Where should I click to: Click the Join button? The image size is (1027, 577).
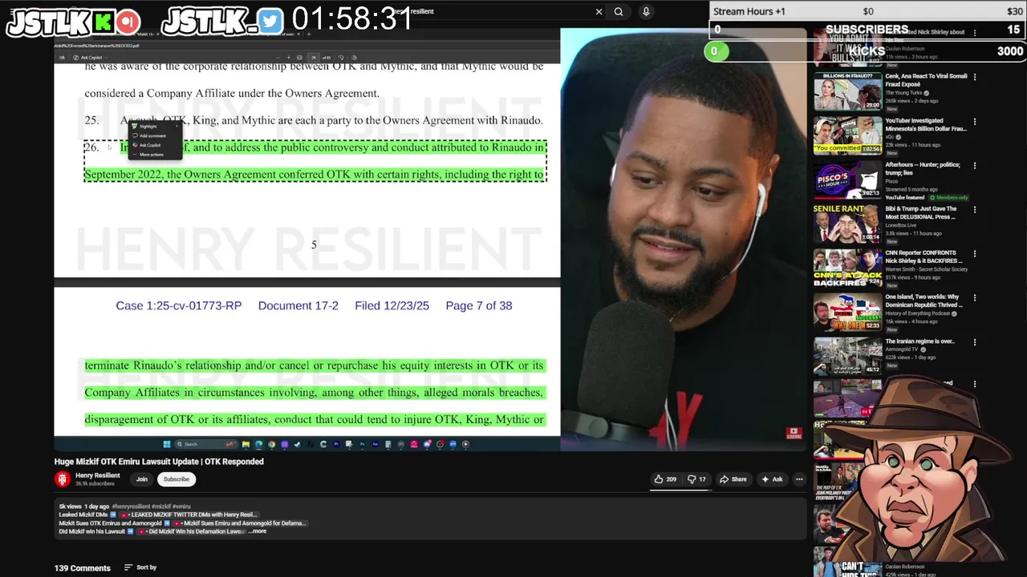142,479
